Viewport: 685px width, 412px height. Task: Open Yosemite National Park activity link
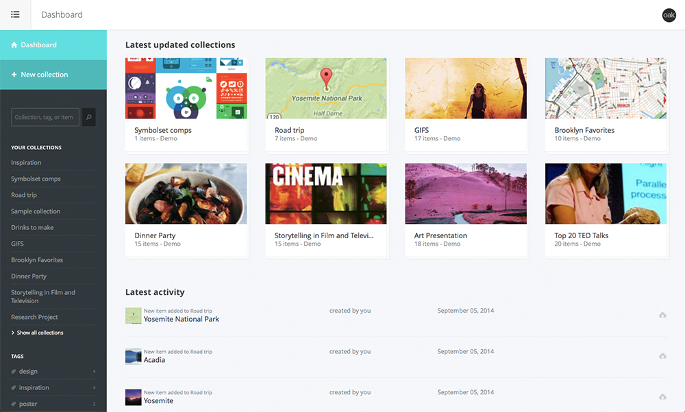click(182, 319)
